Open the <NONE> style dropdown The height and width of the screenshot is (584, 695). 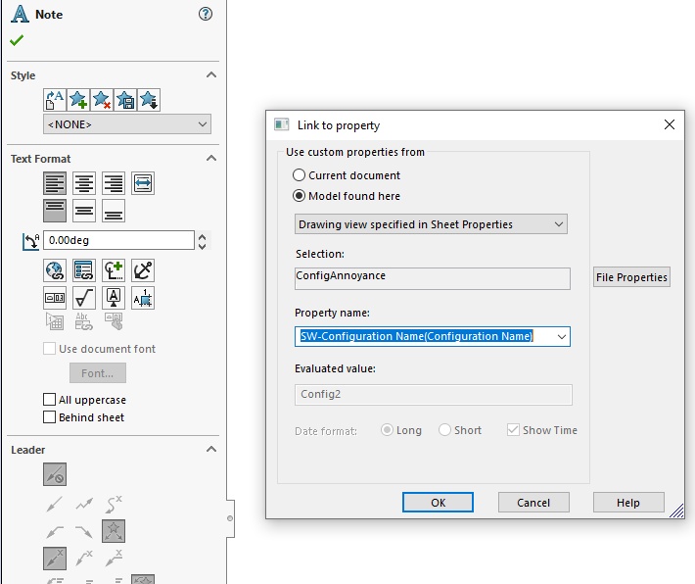tap(127, 124)
